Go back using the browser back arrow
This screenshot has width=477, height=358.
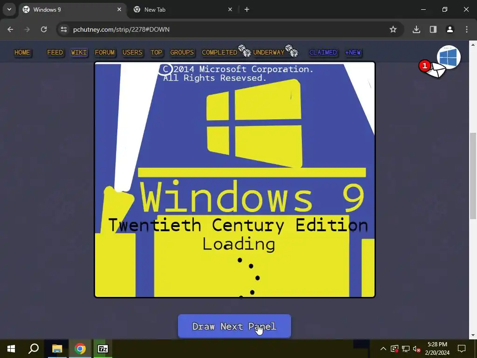click(10, 29)
